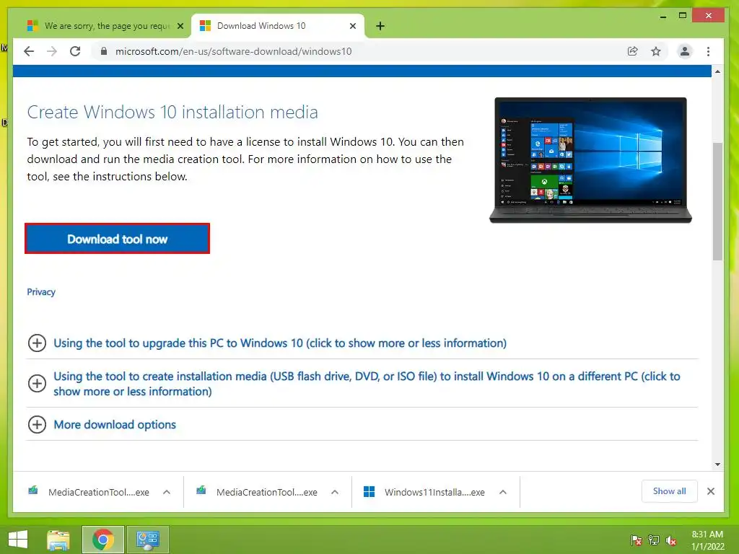Expand 'Using the tool to upgrade this PC'

[x=280, y=343]
